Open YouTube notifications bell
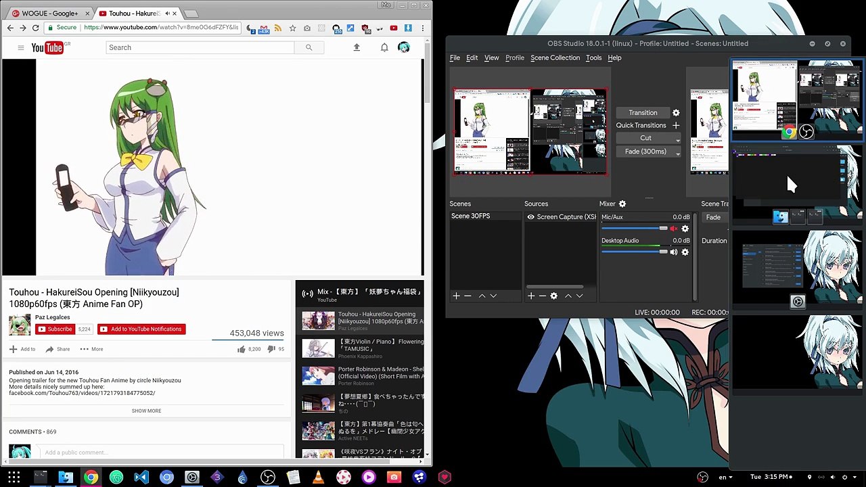 [384, 47]
